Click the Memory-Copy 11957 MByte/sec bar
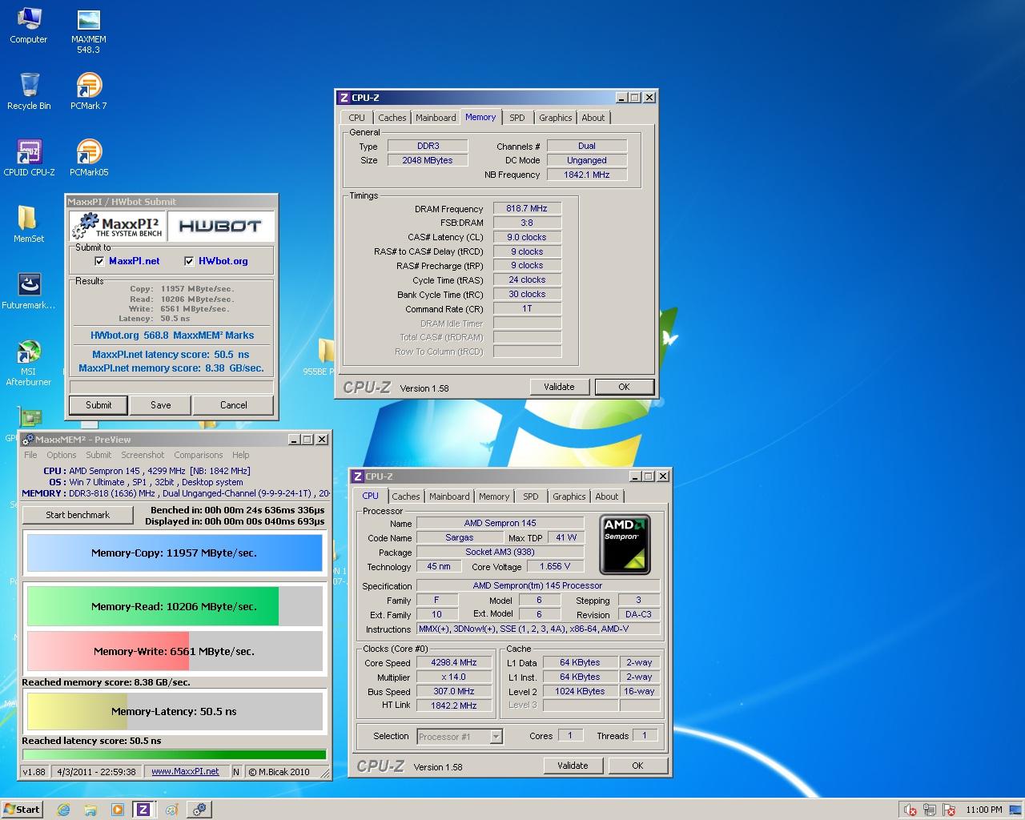The image size is (1025, 820). [175, 553]
